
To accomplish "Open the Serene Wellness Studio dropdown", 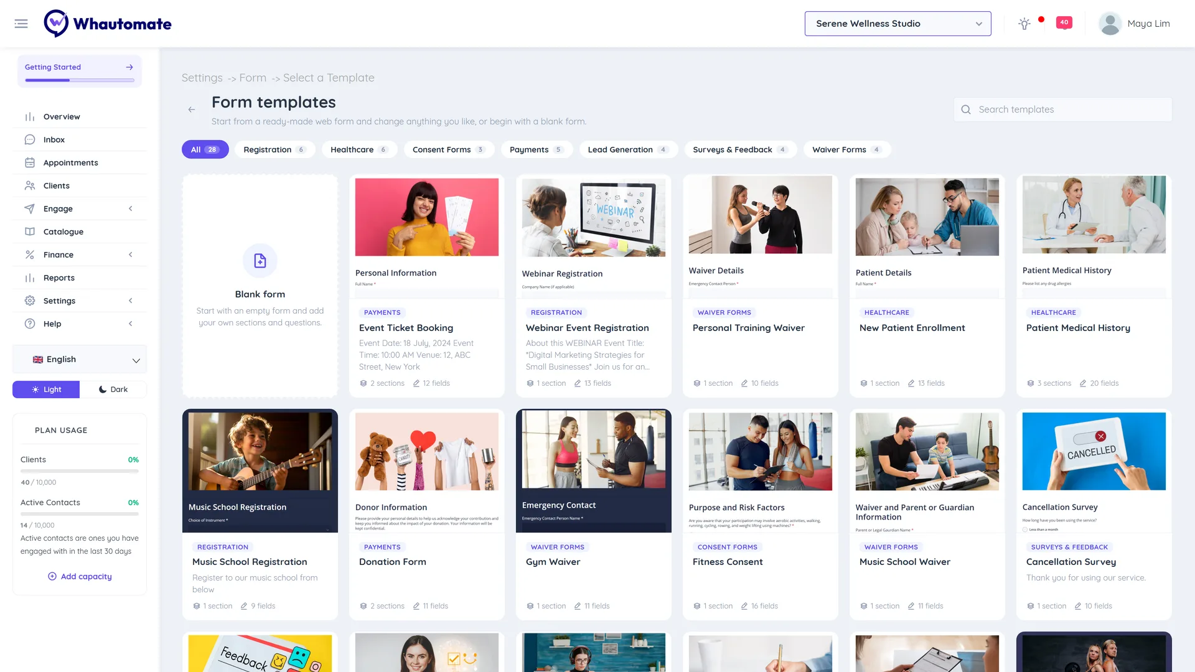I will (897, 24).
